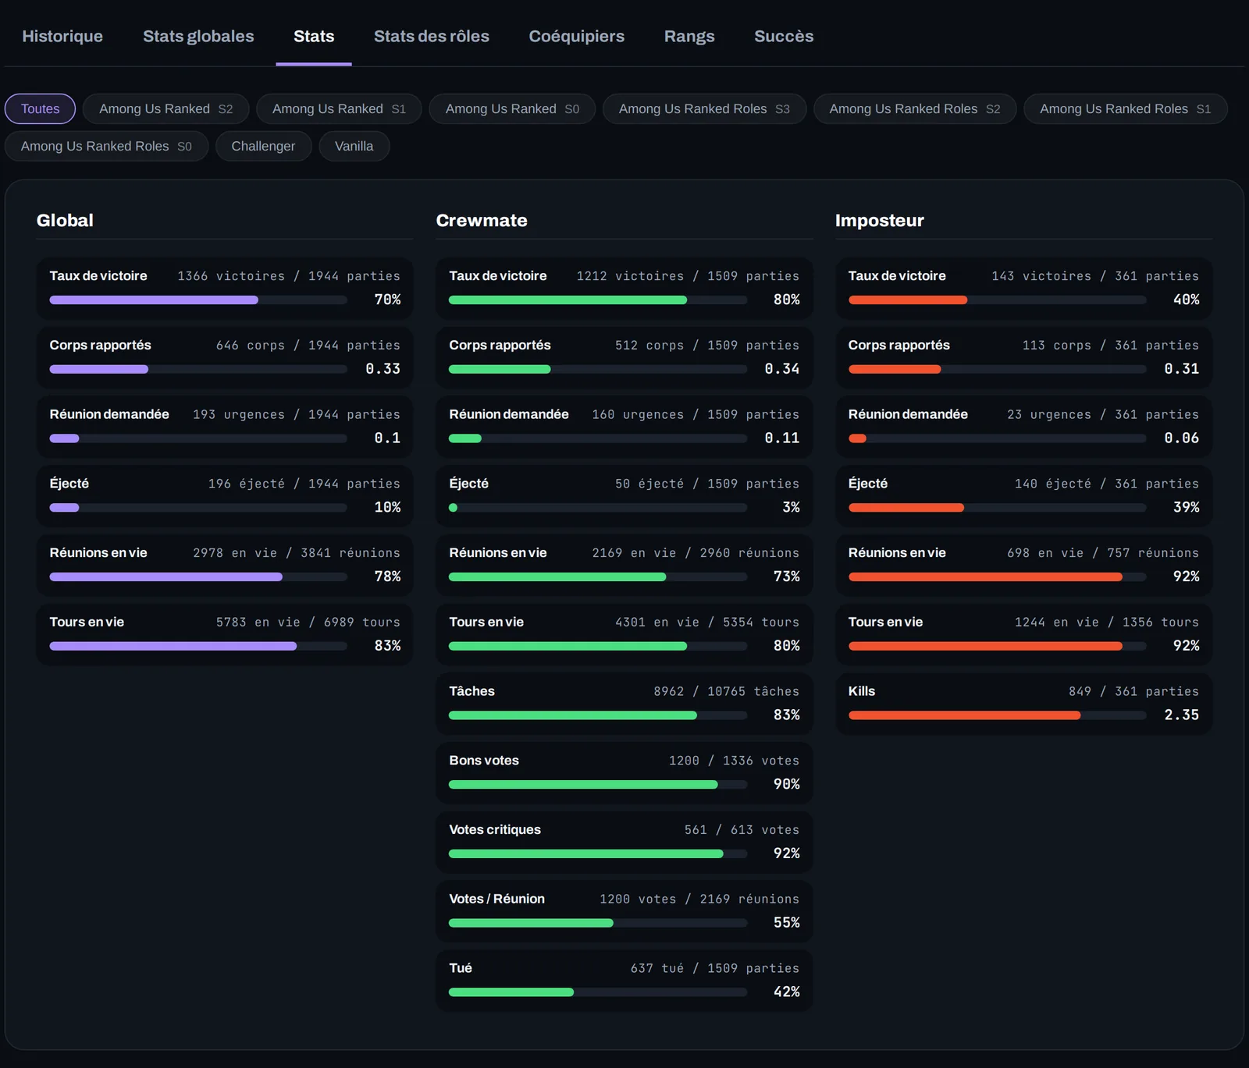Click the 2.35 Kills value
This screenshot has width=1249, height=1068.
point(1182,715)
